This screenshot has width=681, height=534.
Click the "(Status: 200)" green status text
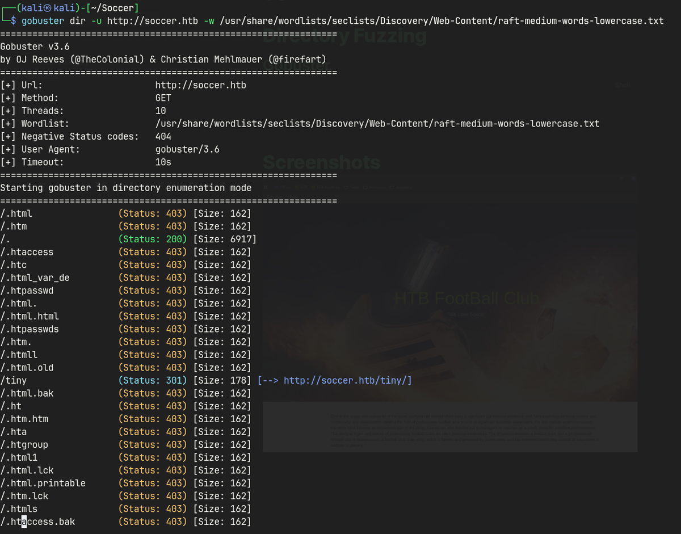click(x=153, y=239)
